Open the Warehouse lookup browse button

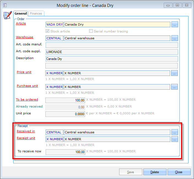pyautogui.click(x=174, y=38)
